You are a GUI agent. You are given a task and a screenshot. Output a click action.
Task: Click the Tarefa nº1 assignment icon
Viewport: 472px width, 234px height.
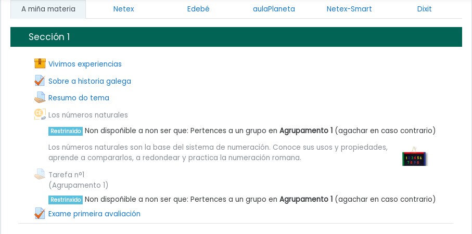pyautogui.click(x=40, y=175)
